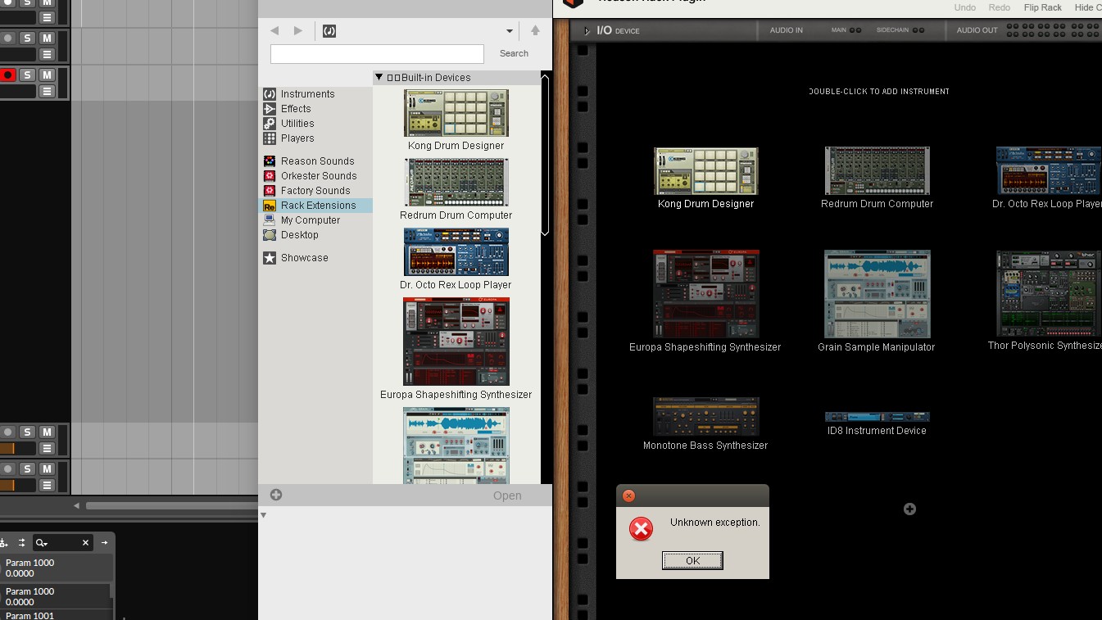The image size is (1102, 620).
Task: Click the browser search text field
Action: click(377, 53)
